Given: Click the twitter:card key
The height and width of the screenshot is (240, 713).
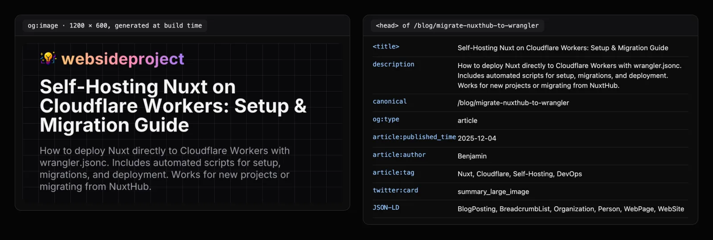Looking at the screenshot, I should coord(395,190).
